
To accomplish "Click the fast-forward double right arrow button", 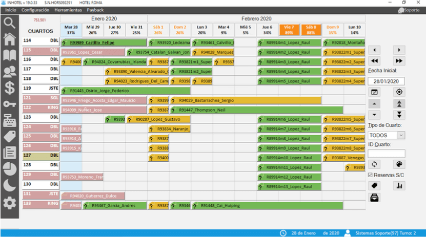I will pos(398,61).
